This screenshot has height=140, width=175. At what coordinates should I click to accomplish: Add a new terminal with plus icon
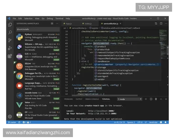146,99
